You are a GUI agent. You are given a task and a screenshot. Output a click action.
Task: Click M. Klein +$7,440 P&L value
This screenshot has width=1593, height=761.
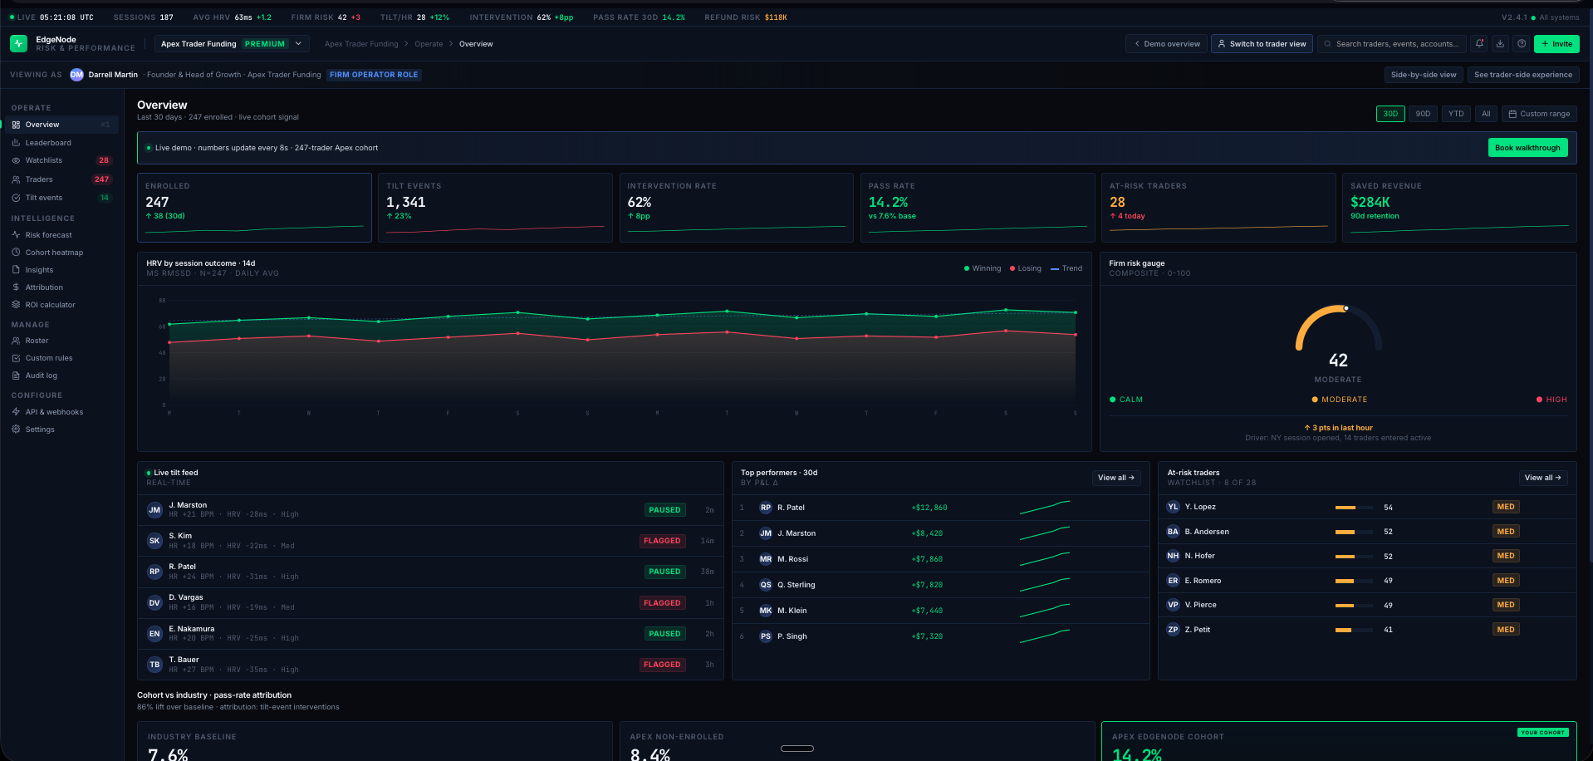pyautogui.click(x=927, y=611)
